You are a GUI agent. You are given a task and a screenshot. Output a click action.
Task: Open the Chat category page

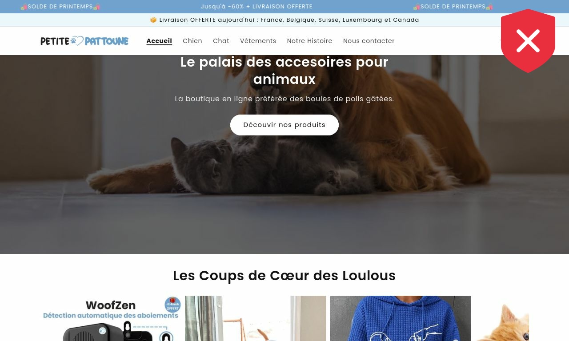coord(221,41)
